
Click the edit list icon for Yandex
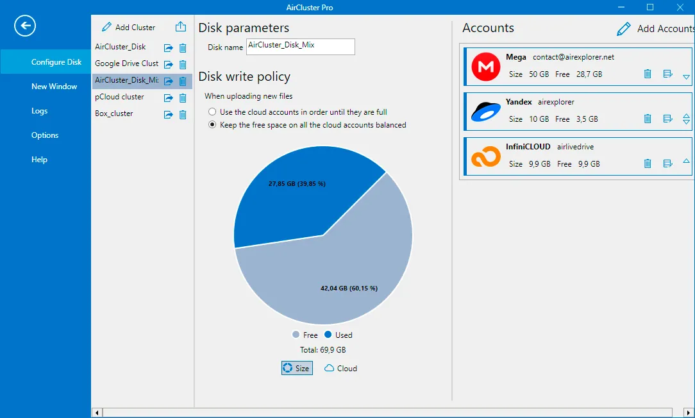[667, 119]
